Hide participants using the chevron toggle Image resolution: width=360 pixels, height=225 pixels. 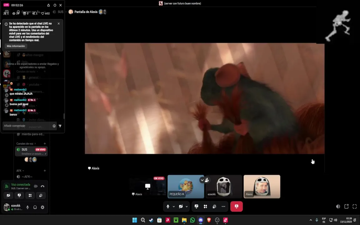point(205,180)
